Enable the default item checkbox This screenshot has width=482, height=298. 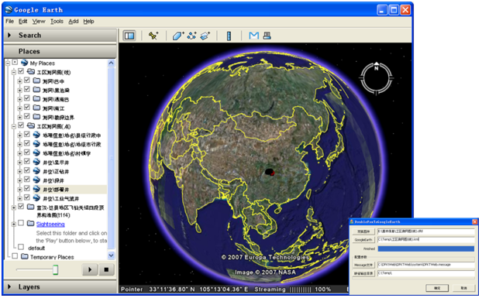pyautogui.click(x=21, y=247)
